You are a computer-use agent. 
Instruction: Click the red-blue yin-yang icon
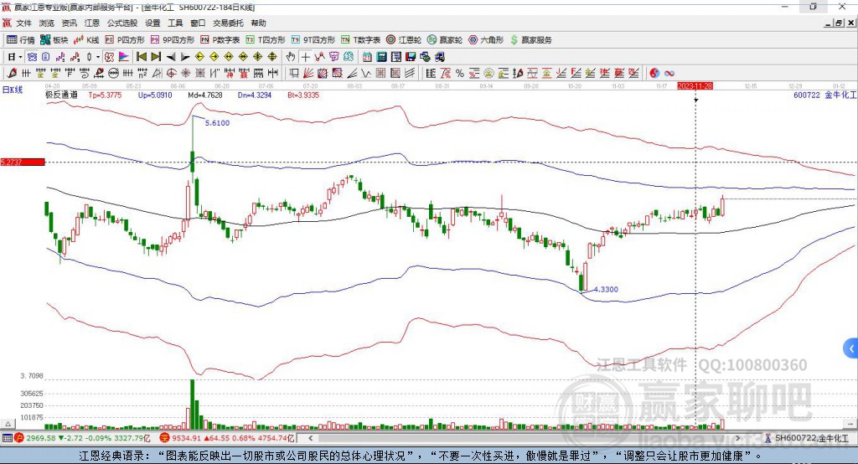click(x=654, y=73)
